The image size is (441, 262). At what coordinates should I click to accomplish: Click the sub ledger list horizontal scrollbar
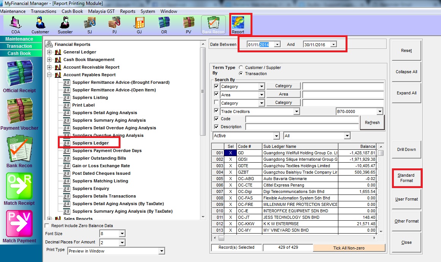[297, 238]
